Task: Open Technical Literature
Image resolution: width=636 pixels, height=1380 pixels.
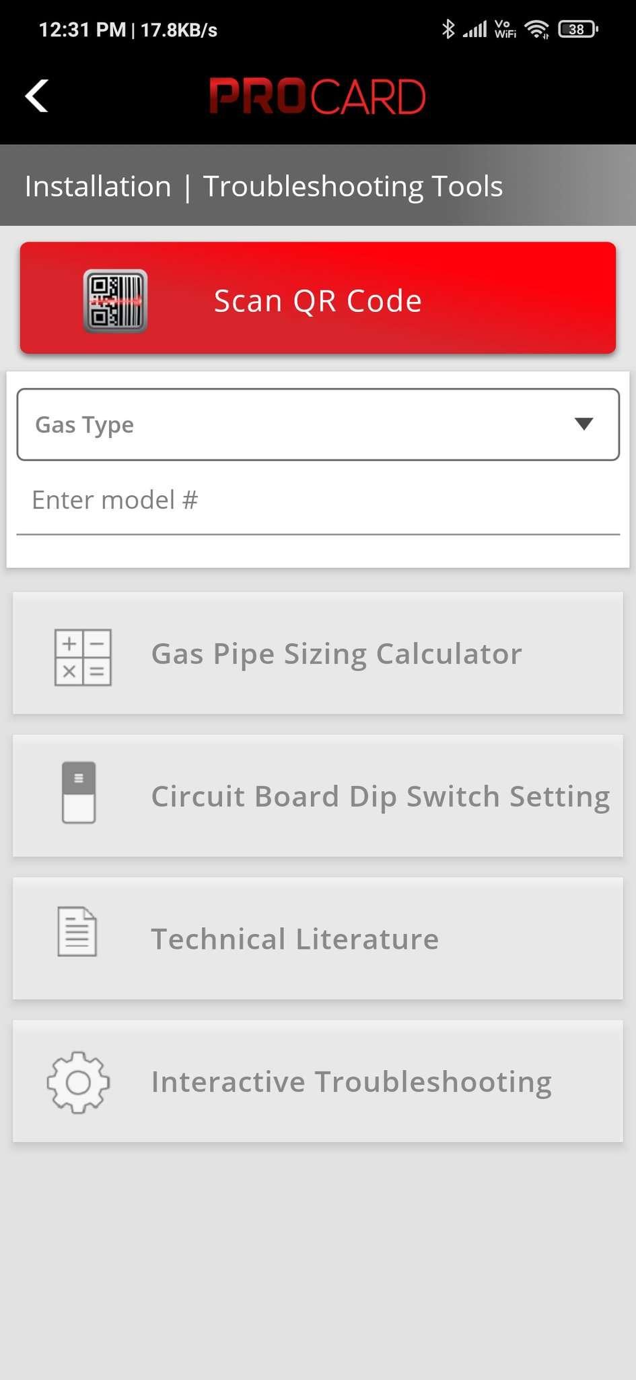Action: pos(295,939)
